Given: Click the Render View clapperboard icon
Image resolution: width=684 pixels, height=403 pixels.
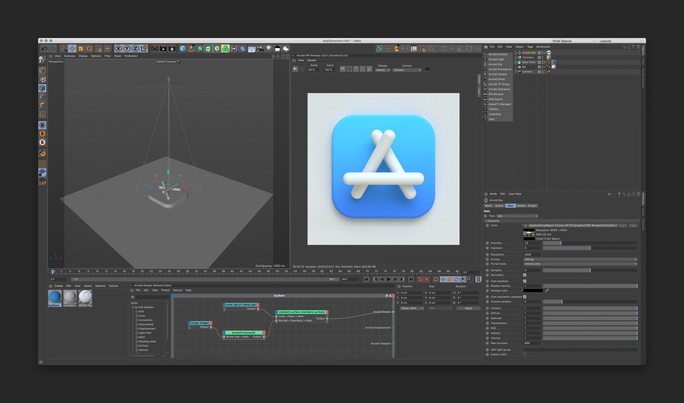Looking at the screenshot, I should click(154, 49).
